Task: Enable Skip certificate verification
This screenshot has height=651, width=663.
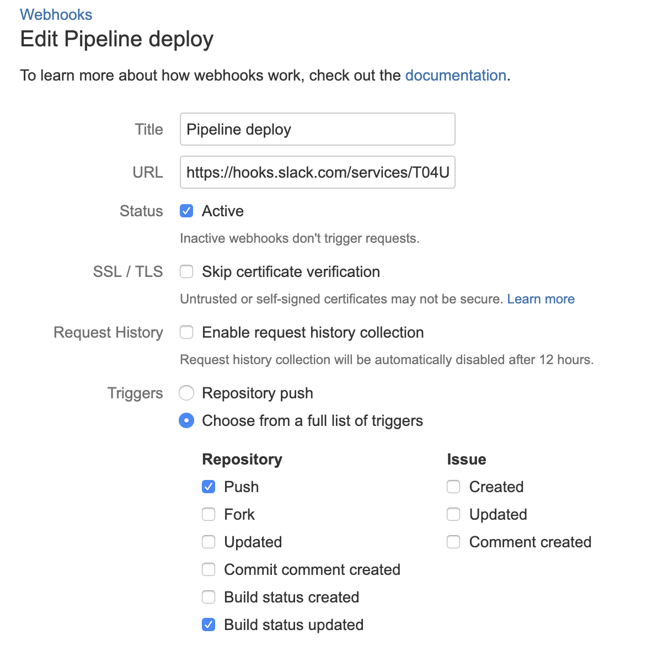Action: [x=186, y=271]
